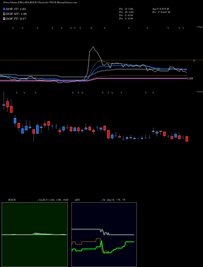Click the white DOW MT legend swatch
Viewport: 203px width, 267px height.
point(4,14)
